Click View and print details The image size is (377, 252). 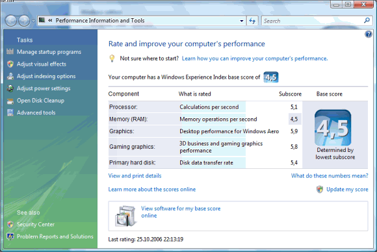tap(135, 176)
